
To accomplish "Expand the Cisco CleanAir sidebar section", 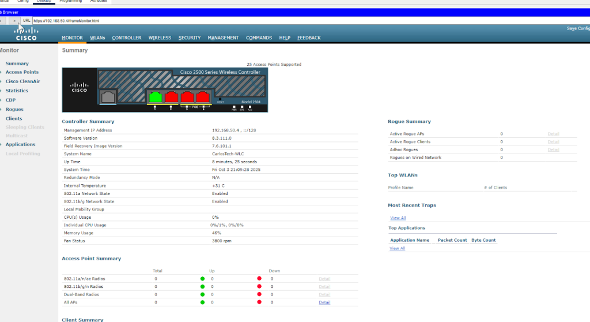I will pyautogui.click(x=22, y=81).
